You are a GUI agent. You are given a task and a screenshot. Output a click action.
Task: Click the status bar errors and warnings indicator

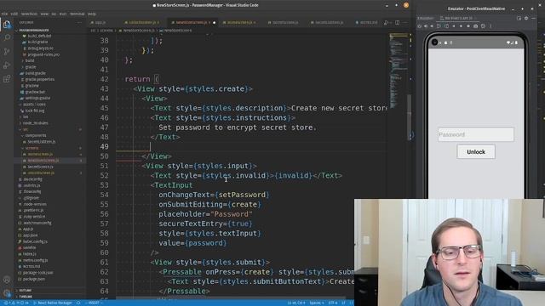[x=16, y=303]
